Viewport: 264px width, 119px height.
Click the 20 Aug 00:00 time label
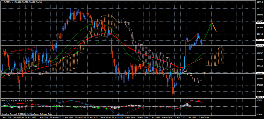[x=18, y=117]
